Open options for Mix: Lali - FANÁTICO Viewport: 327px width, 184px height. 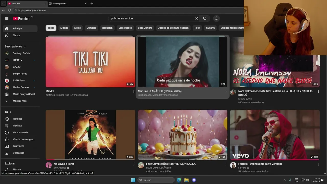coord(226,91)
